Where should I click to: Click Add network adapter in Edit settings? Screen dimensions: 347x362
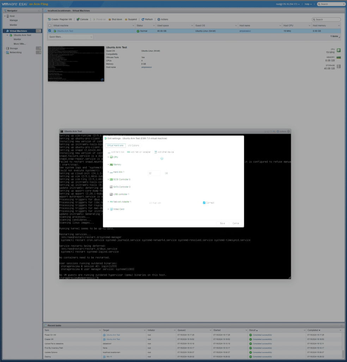point(139,152)
